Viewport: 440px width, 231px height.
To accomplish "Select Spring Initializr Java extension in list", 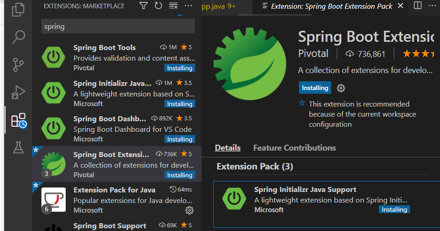I will pos(117,93).
